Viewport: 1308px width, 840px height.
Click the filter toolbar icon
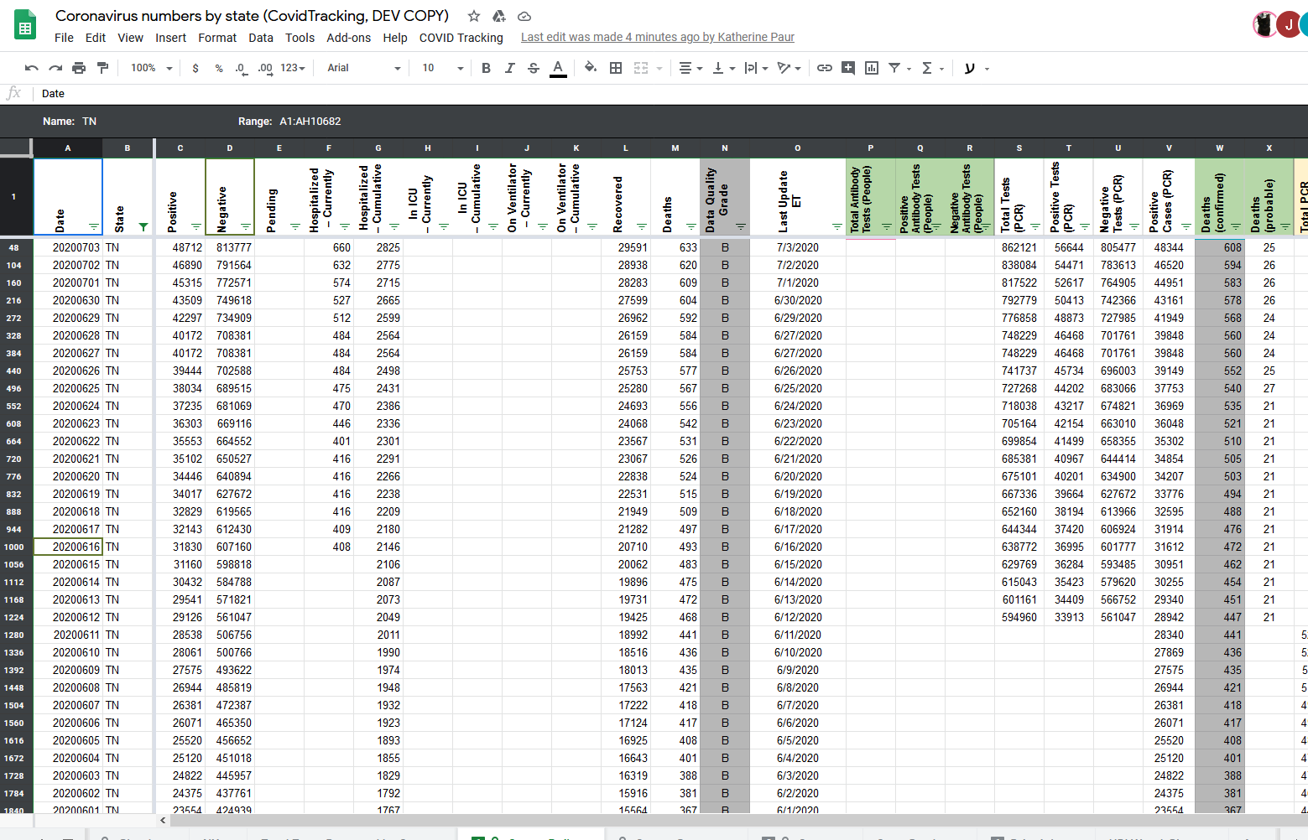point(894,68)
